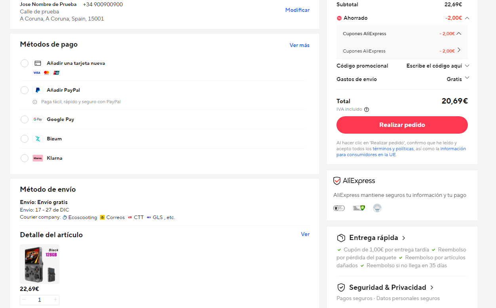Click the IVA incluido help icon
This screenshot has height=308, width=496.
[367, 110]
